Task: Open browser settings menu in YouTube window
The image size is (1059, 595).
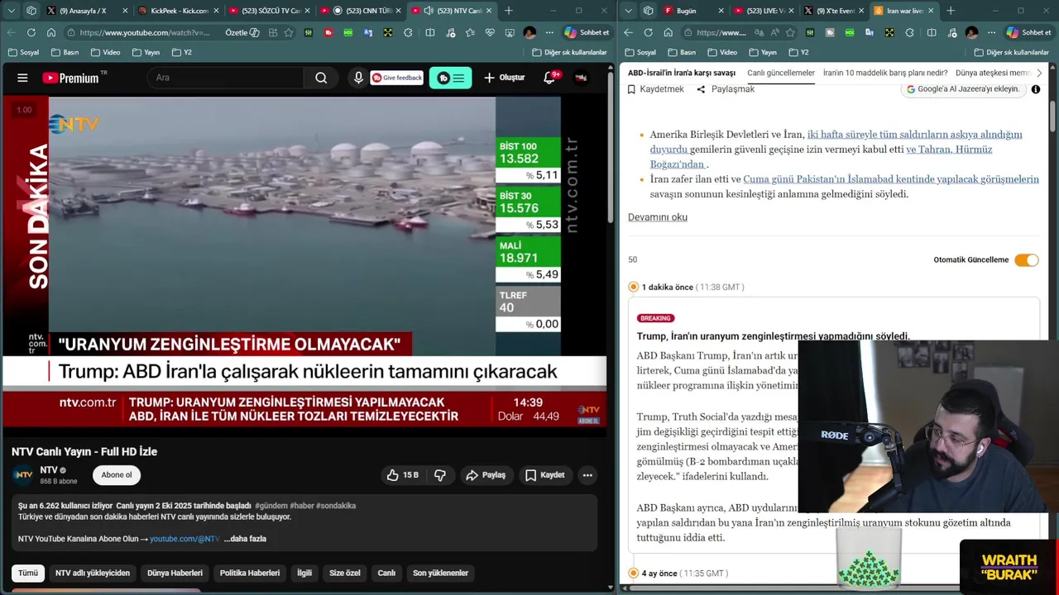Action: point(549,32)
